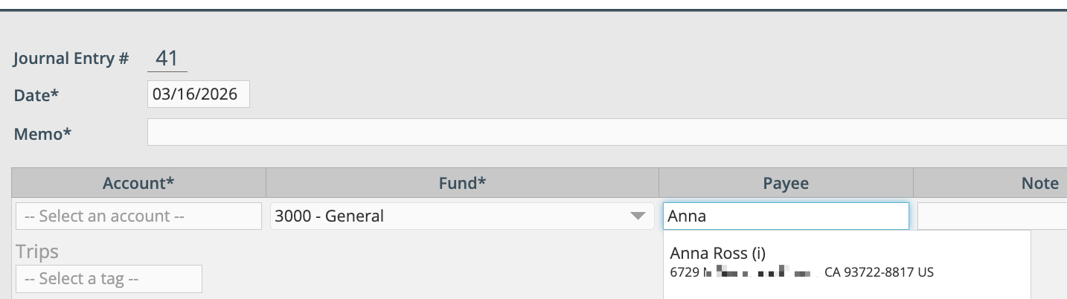
Task: Click the address line under Anna Ross
Action: 801,272
